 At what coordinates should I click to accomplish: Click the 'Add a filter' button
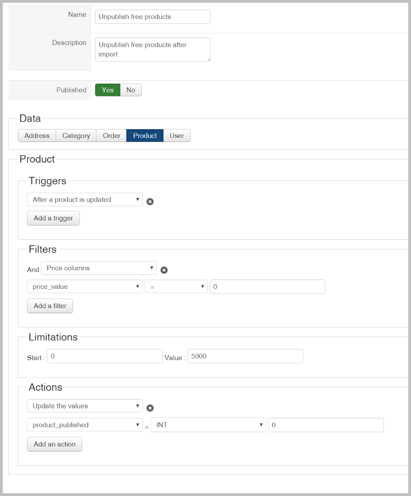[x=50, y=306]
